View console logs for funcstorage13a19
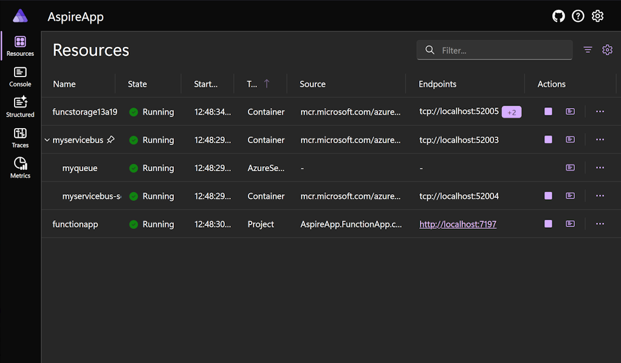The image size is (621, 363). coord(570,111)
